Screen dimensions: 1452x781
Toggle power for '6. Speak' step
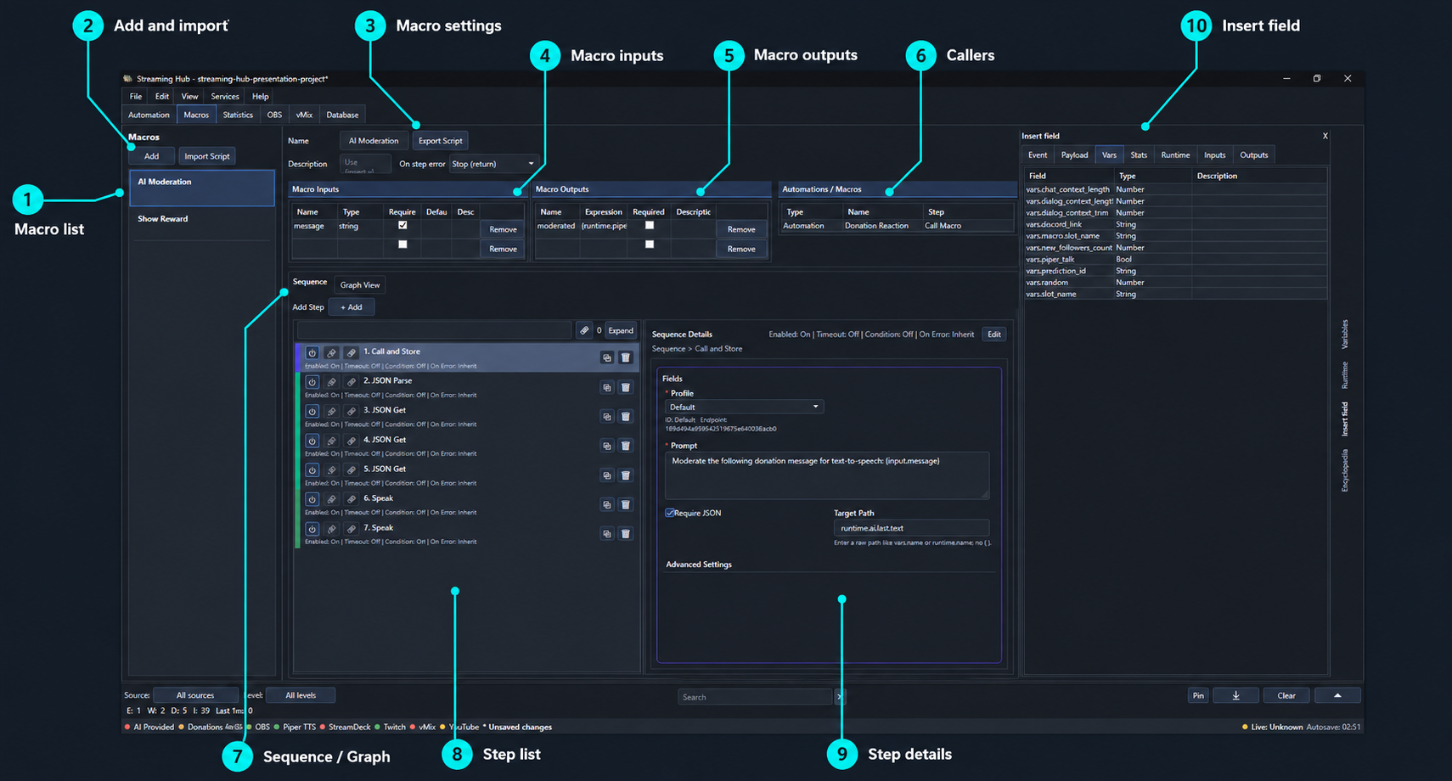tap(312, 499)
